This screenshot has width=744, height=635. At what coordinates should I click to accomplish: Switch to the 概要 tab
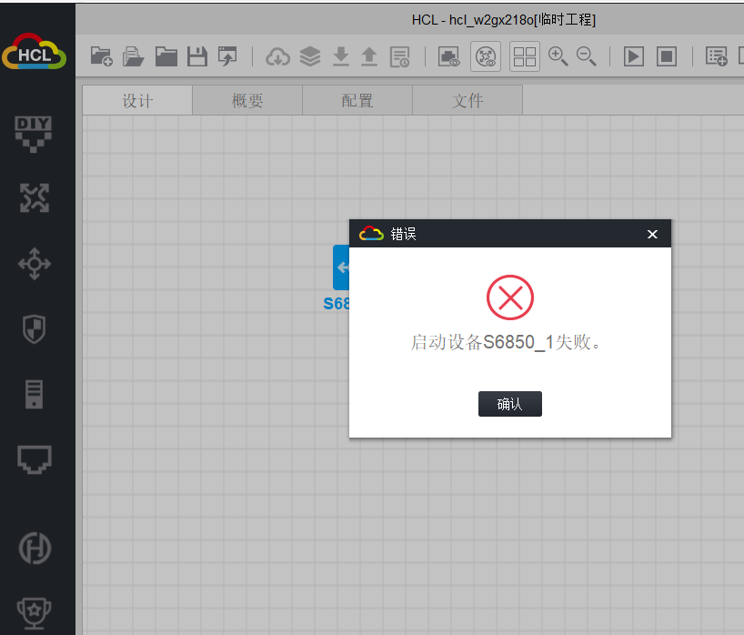(x=247, y=100)
